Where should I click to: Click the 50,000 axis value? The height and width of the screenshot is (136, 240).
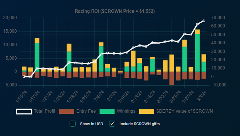tap(218, 35)
